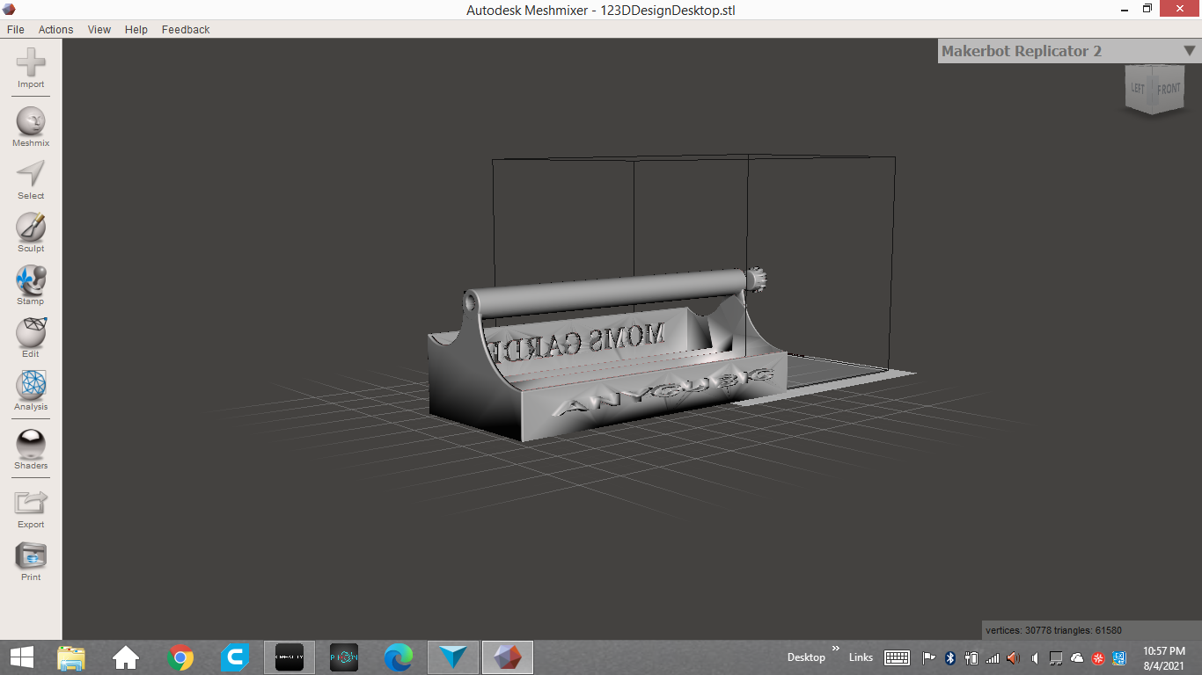Click the Meshmixer taskbar button
The image size is (1202, 675).
point(508,657)
